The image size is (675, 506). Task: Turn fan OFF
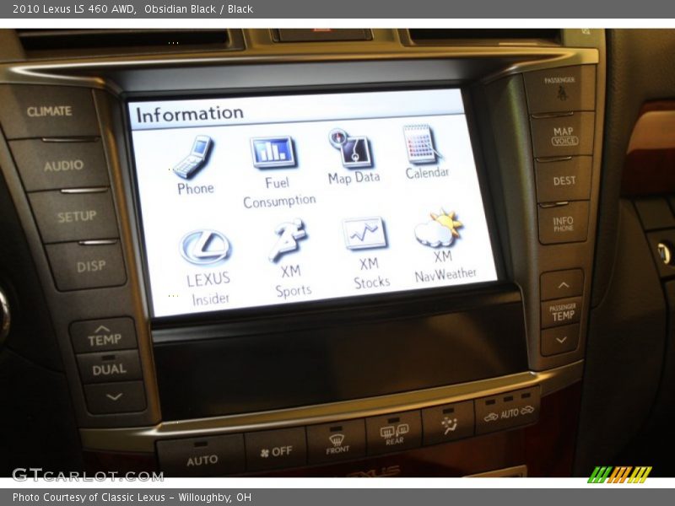pyautogui.click(x=277, y=449)
